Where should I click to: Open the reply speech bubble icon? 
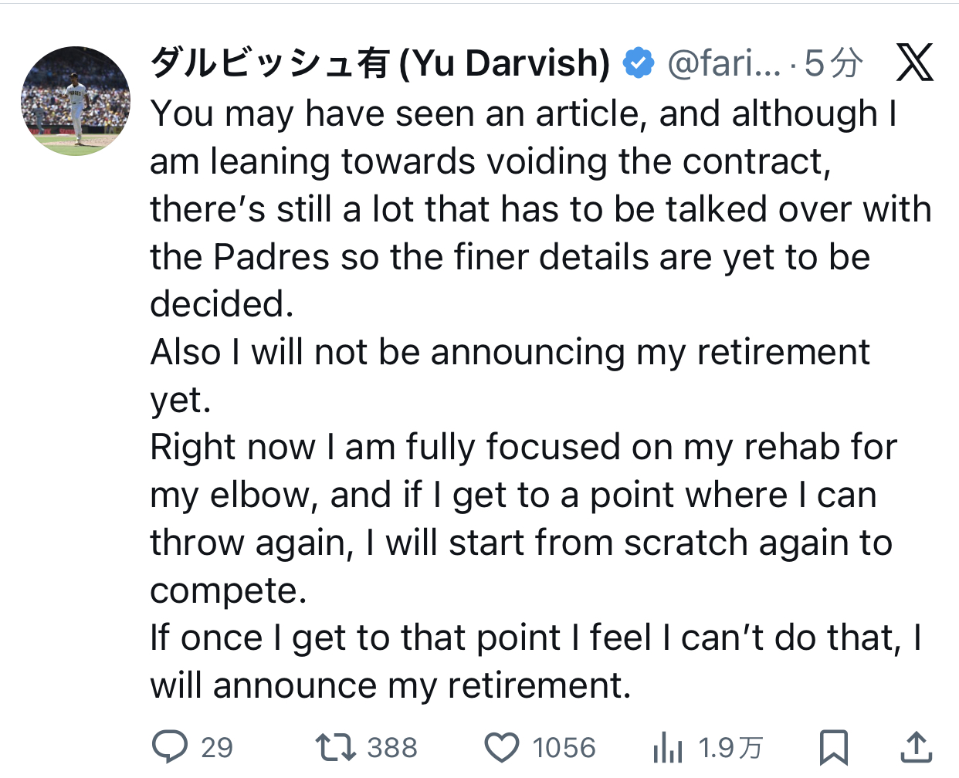170,747
